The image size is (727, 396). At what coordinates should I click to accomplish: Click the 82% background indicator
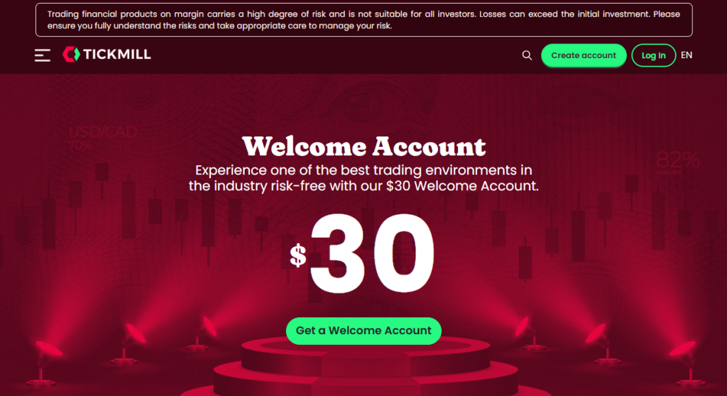click(677, 163)
